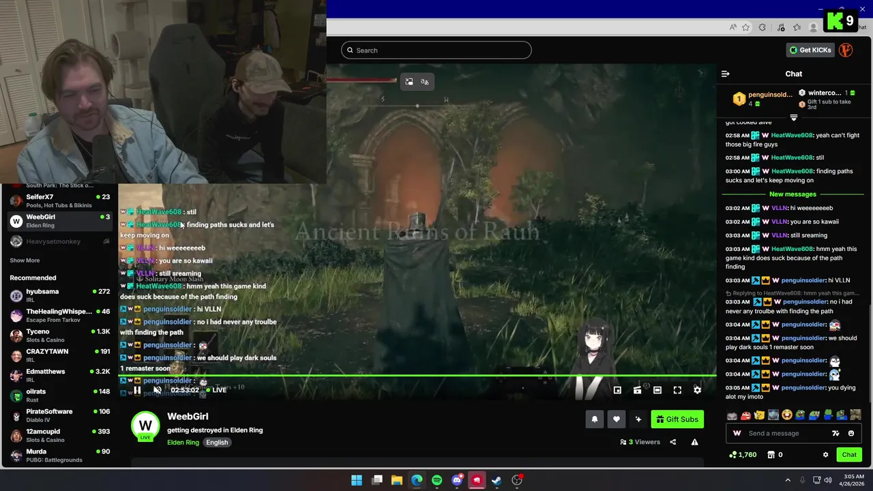Open Heavysetmonkey offline channel
The height and width of the screenshot is (491, 873).
tap(59, 241)
